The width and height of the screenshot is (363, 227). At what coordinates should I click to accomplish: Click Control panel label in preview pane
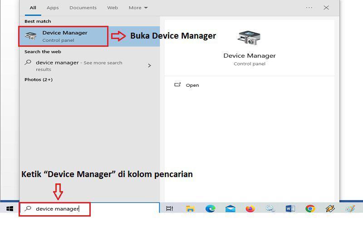pyautogui.click(x=250, y=64)
